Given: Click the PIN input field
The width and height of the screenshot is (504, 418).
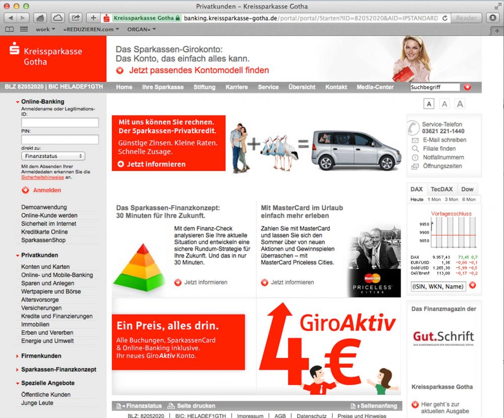Looking at the screenshot, I should 59,139.
